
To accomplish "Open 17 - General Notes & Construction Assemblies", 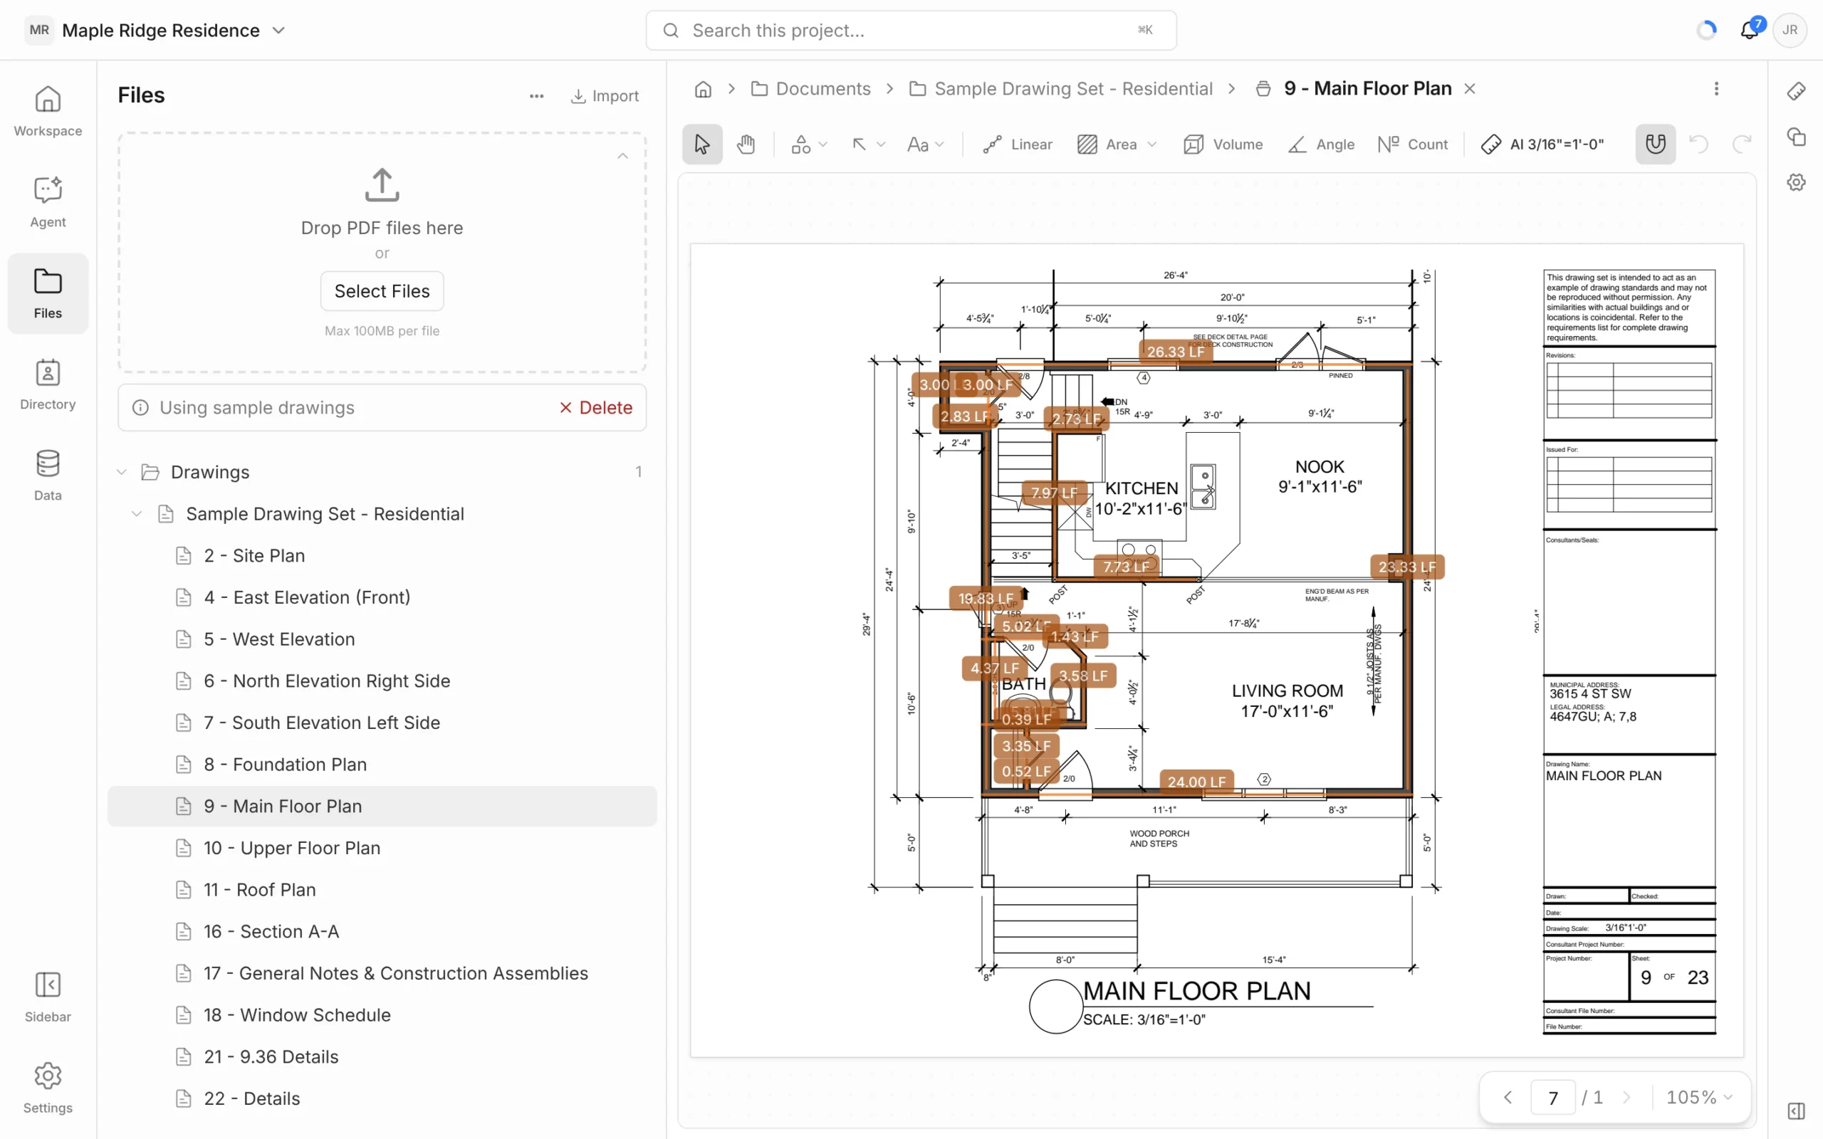I will click(x=382, y=973).
